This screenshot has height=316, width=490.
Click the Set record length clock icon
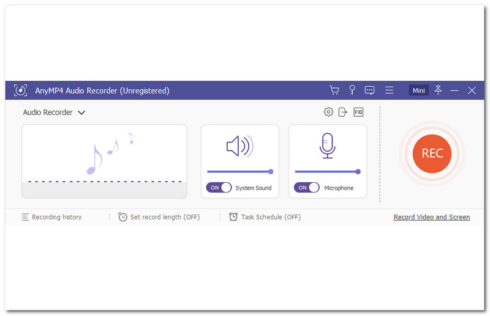(123, 217)
